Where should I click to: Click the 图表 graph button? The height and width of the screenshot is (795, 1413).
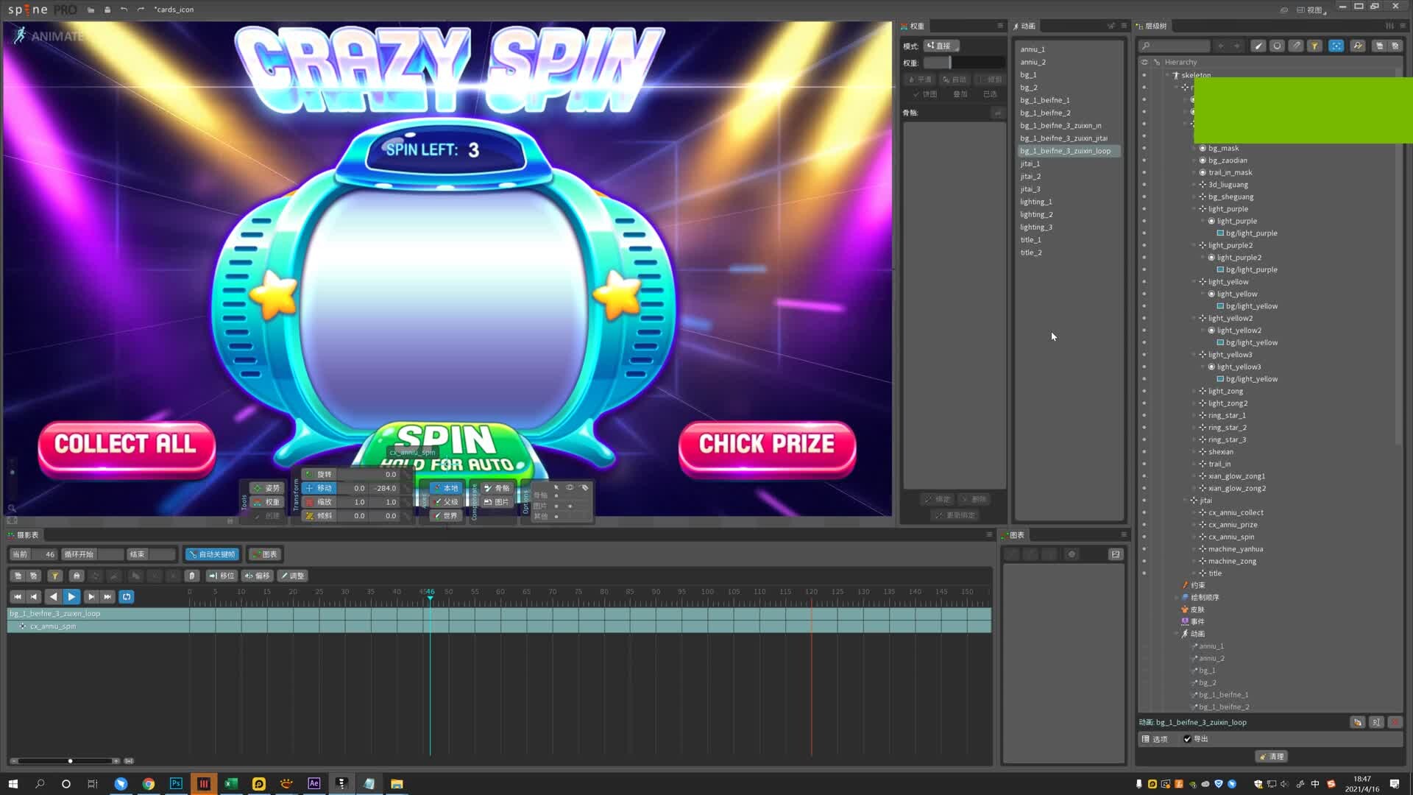[x=265, y=554]
